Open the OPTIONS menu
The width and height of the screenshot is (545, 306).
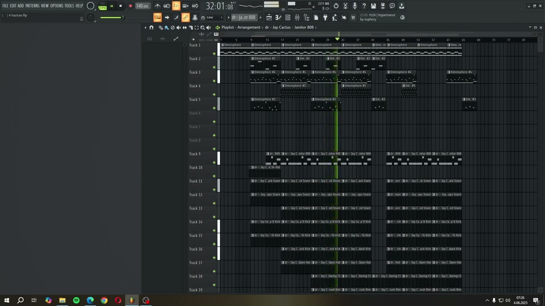[x=57, y=6]
